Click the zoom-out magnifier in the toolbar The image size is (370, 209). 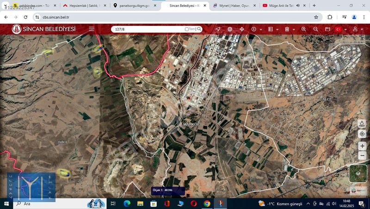316,29
